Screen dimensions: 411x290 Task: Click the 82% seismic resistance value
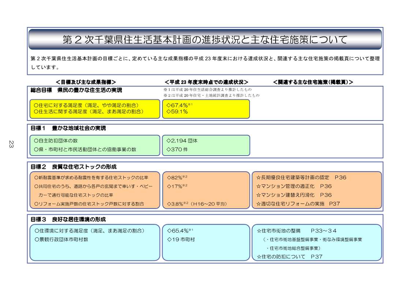(x=175, y=178)
